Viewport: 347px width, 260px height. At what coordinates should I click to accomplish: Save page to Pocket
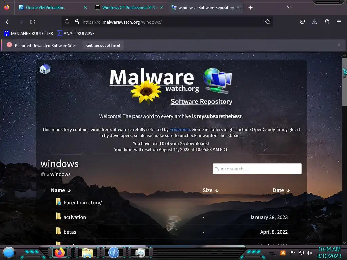tap(302, 22)
